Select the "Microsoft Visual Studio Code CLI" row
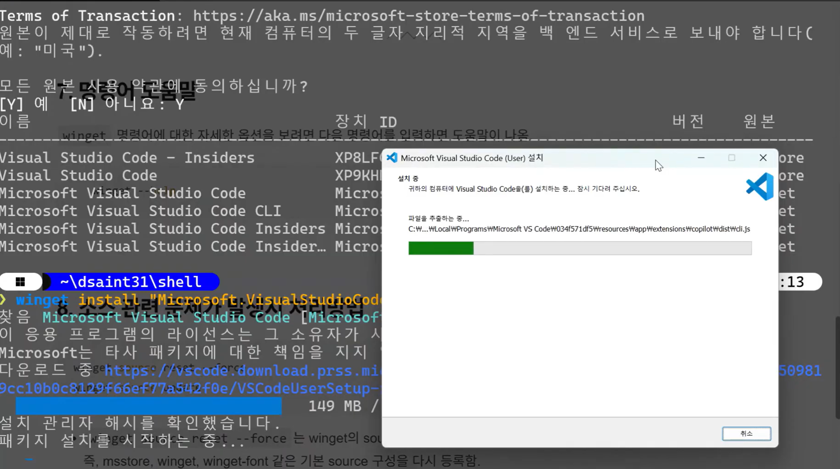 (x=140, y=211)
